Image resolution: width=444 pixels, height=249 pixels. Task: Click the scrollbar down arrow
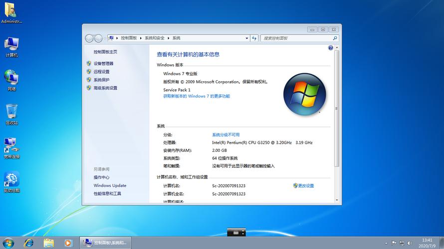tap(337, 200)
